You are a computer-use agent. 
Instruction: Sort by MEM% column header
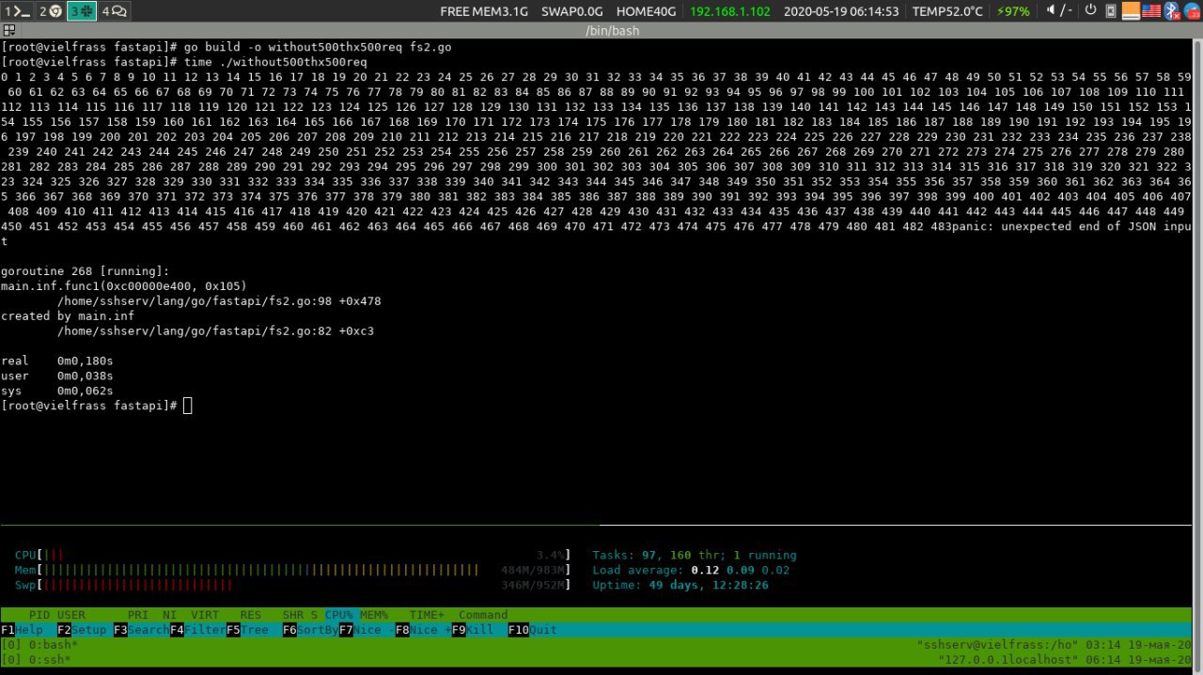374,615
